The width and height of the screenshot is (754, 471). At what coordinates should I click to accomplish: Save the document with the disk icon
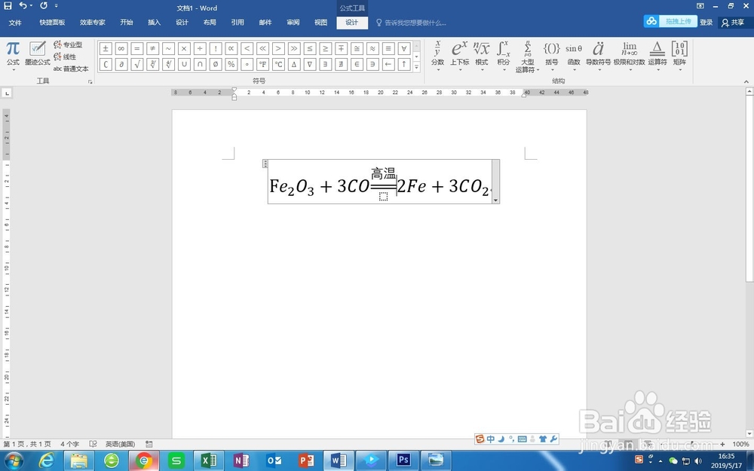tap(8, 6)
